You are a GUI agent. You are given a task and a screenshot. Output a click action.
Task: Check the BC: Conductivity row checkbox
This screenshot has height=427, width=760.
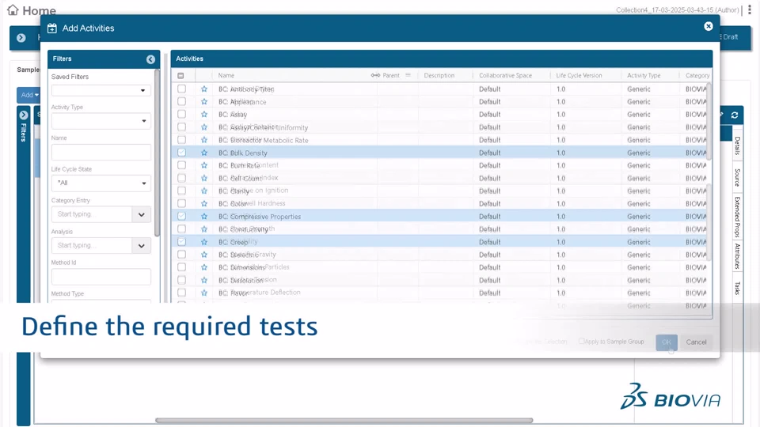(182, 229)
